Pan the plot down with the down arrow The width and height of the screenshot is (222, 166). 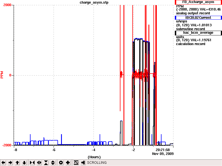tap(24, 163)
